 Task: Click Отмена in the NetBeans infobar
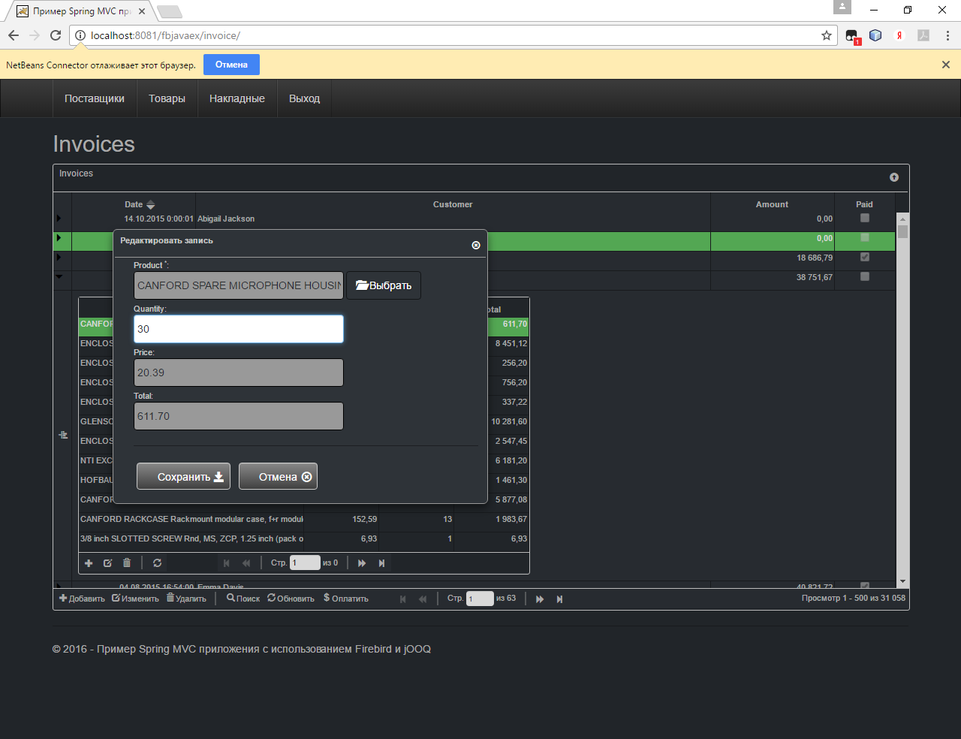click(231, 65)
